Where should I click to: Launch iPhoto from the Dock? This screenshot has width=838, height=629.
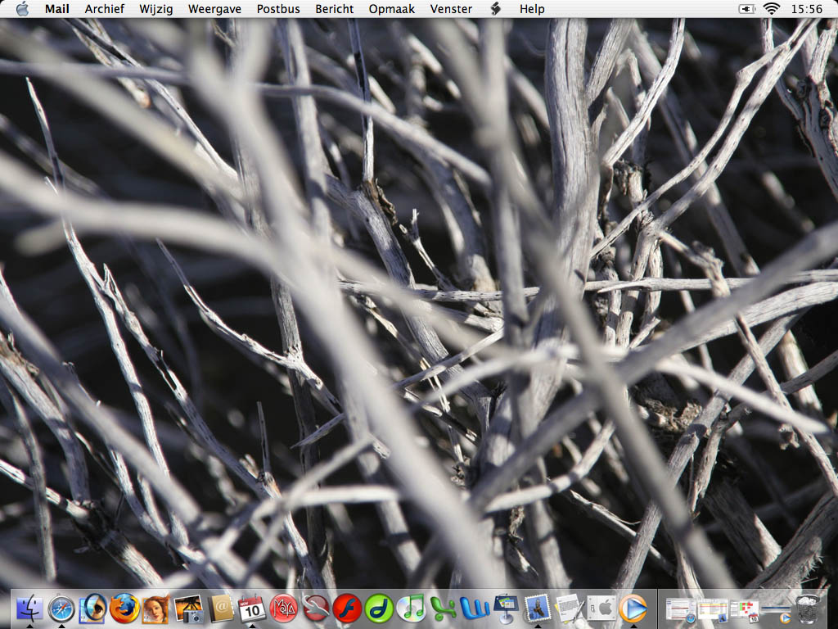click(x=189, y=609)
